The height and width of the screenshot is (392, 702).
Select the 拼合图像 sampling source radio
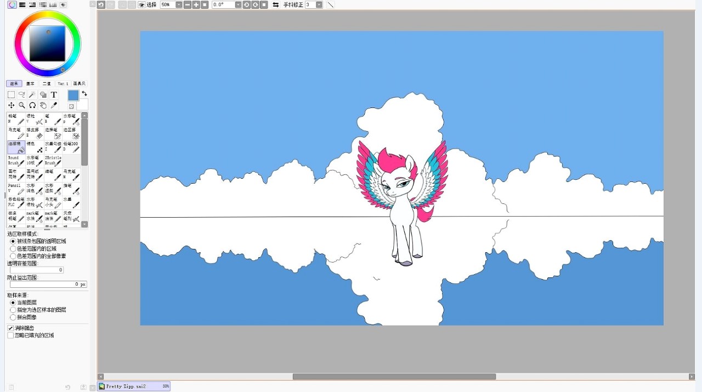click(x=13, y=317)
